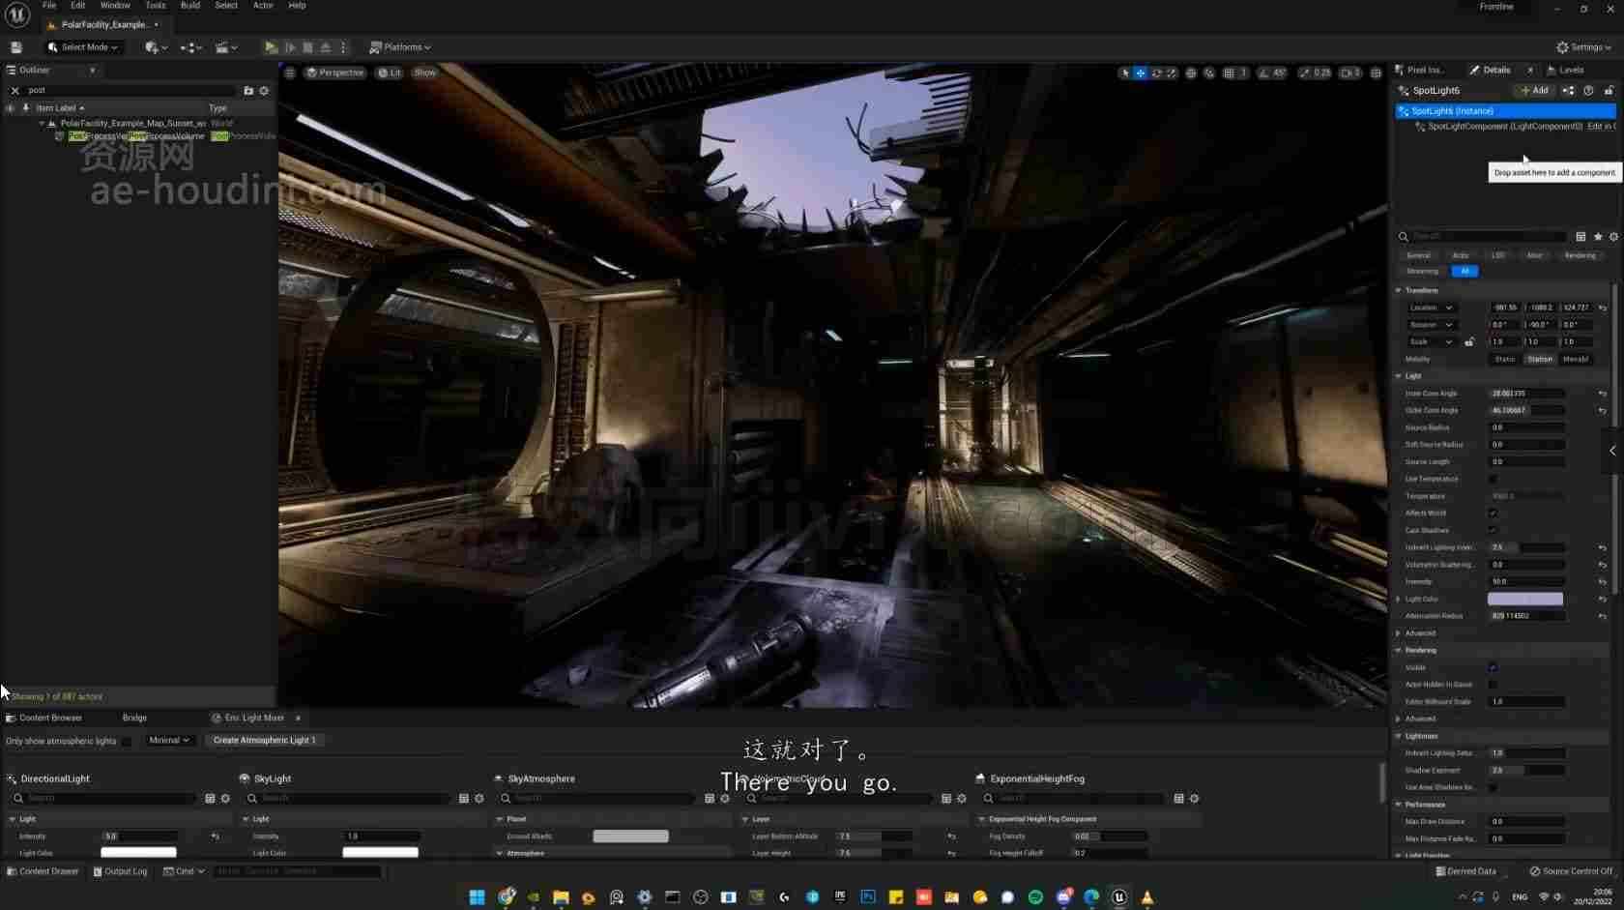This screenshot has width=1624, height=910.
Task: Toggle world/local coordinate space icon
Action: 1191,73
